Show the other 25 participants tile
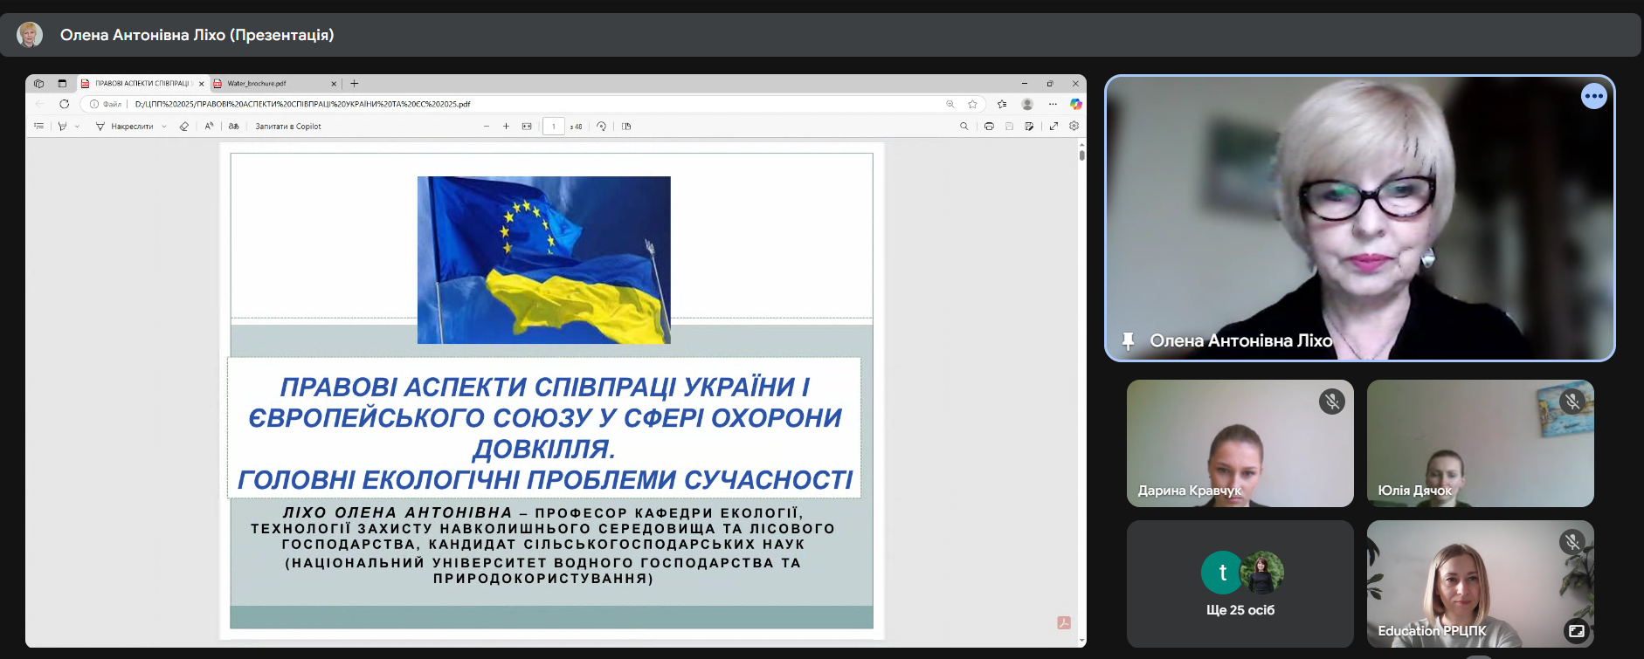The image size is (1644, 659). pos(1240,583)
